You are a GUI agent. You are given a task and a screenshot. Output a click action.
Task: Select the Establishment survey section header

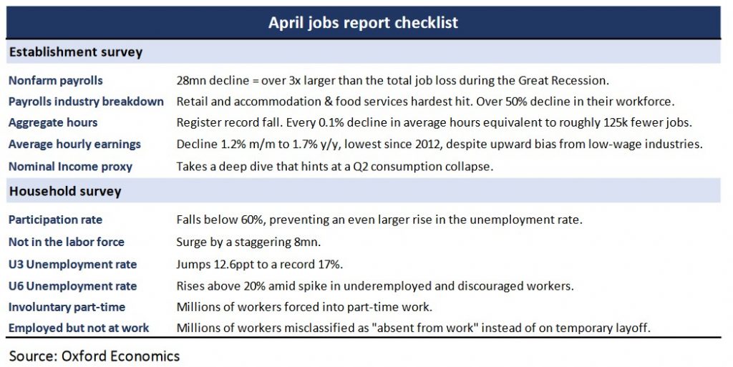pos(76,52)
